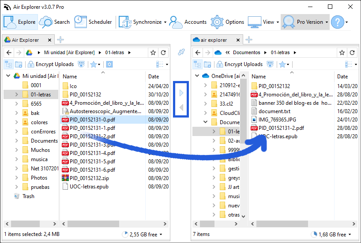
Task: Expand the CloudCli folder in right tree
Action: click(x=205, y=113)
